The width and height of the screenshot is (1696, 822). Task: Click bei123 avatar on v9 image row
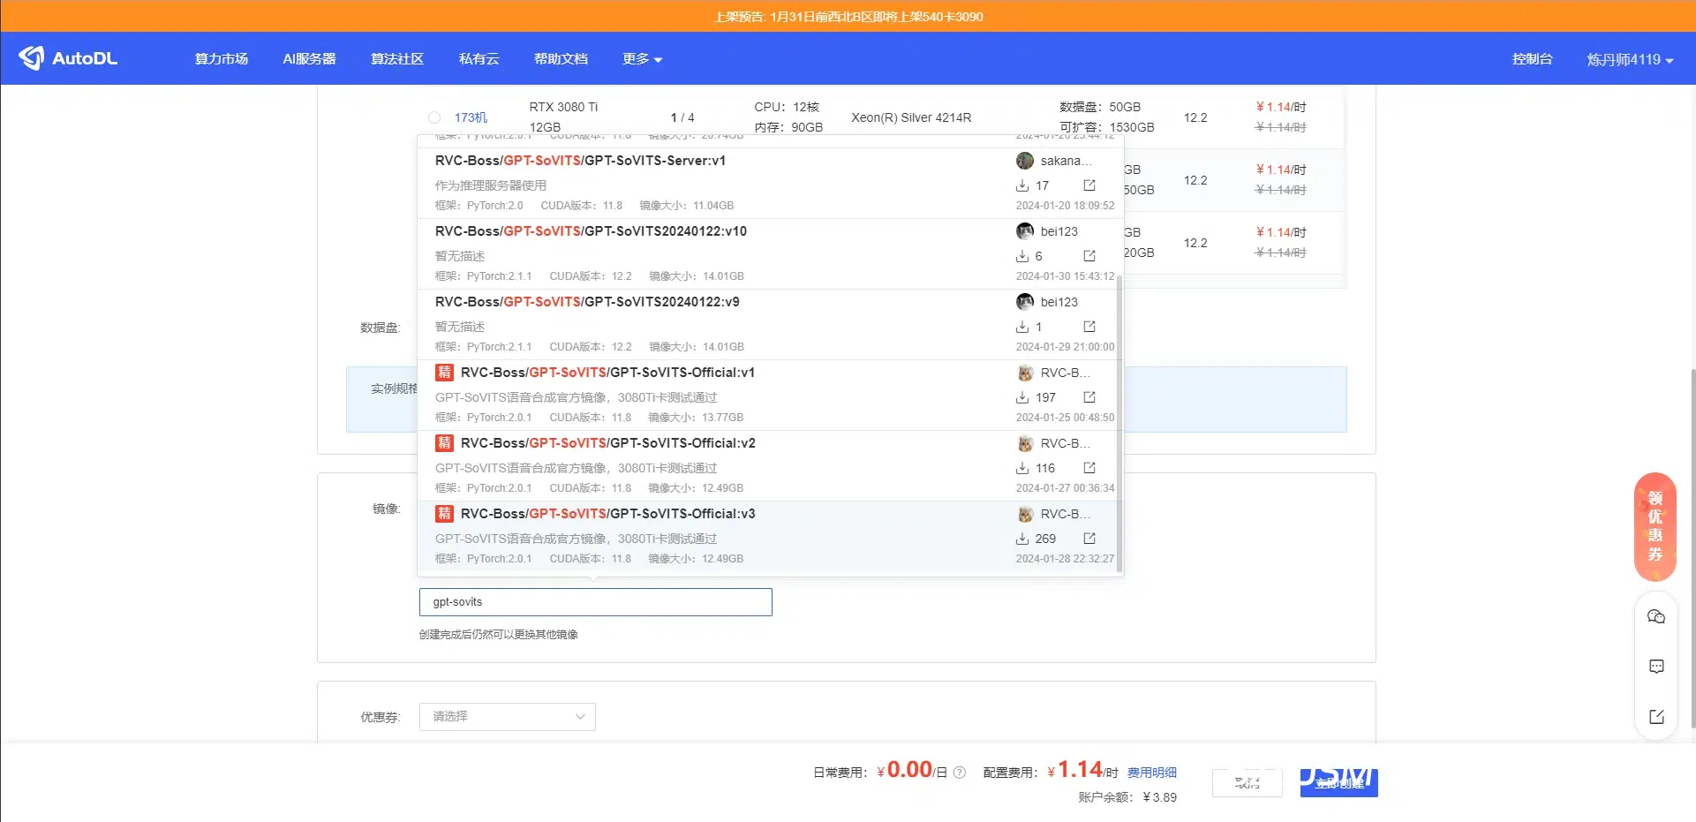(x=1025, y=302)
